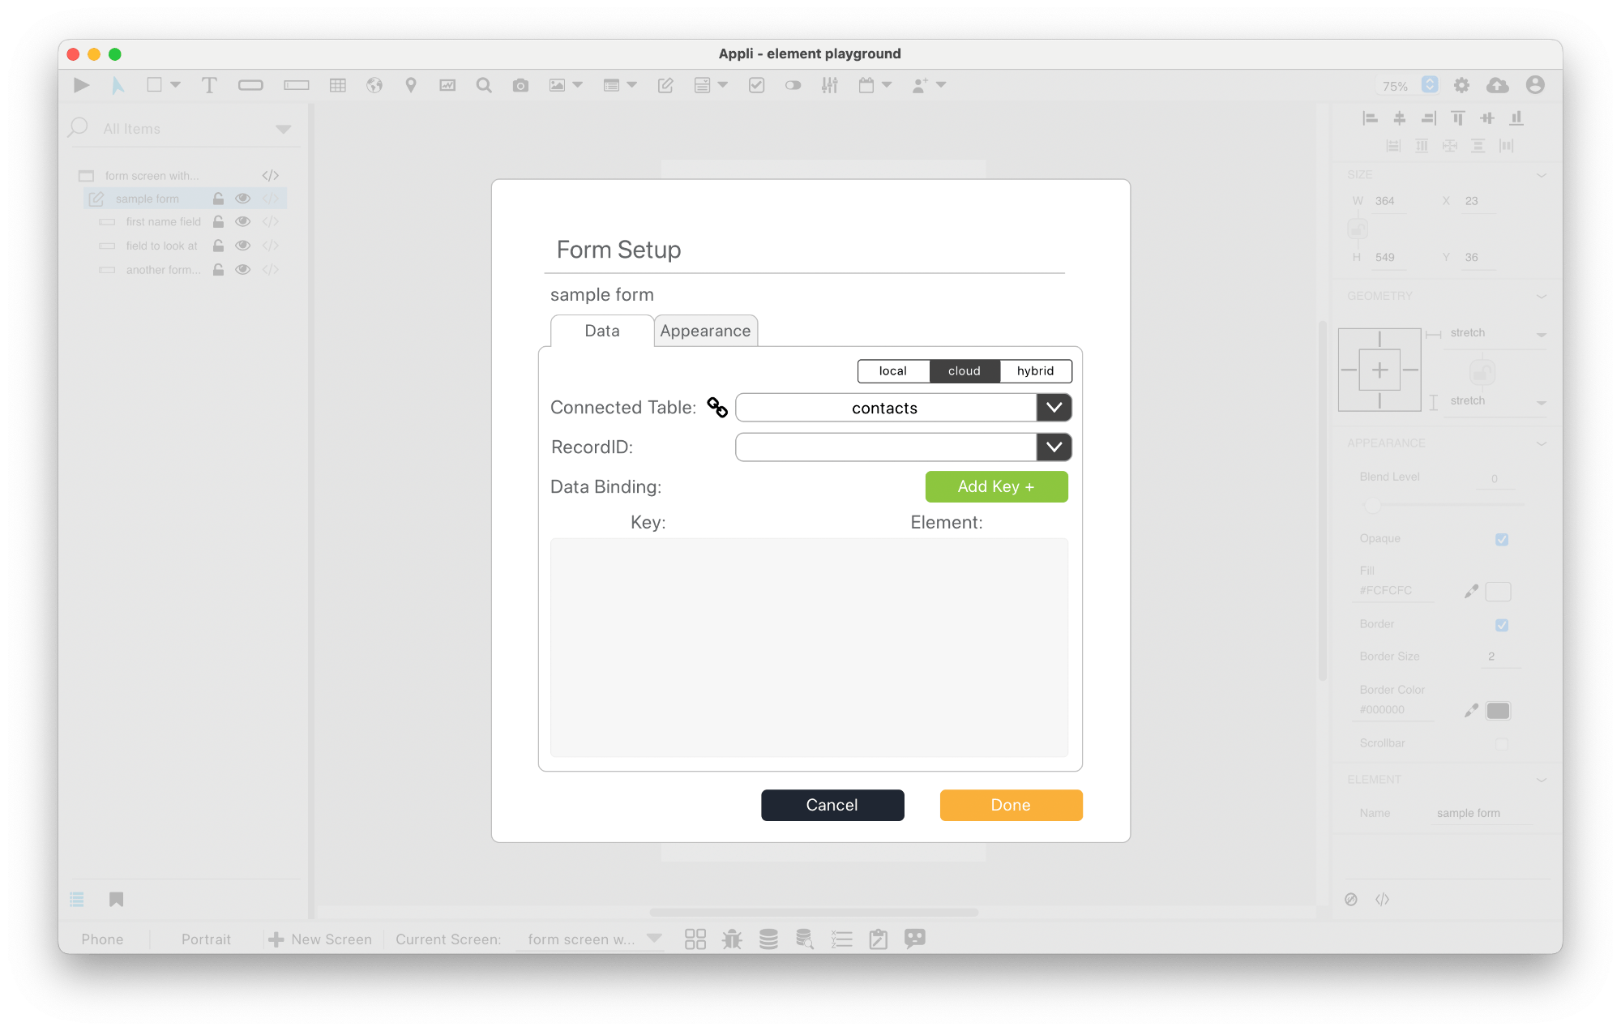Click the Border Color swatch
Viewport: 1621px width, 1031px height.
click(1498, 710)
